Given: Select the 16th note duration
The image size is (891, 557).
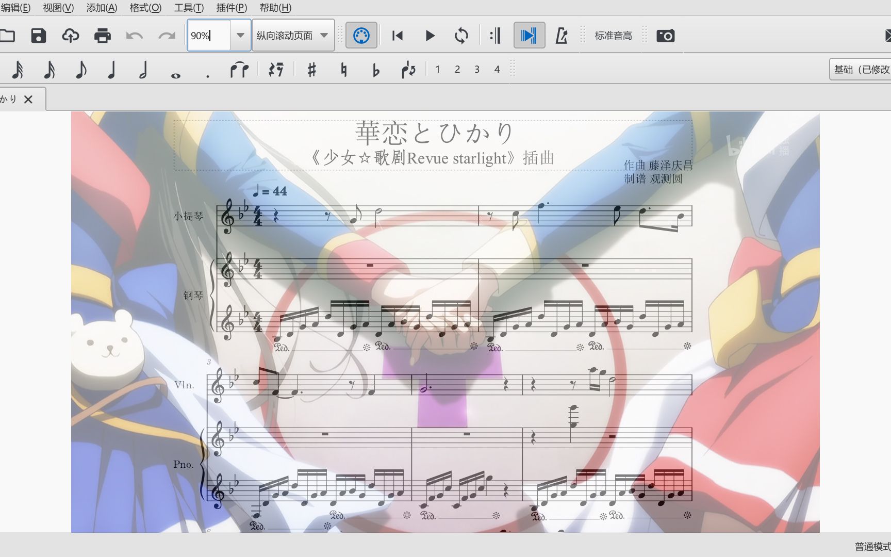Looking at the screenshot, I should (49, 69).
